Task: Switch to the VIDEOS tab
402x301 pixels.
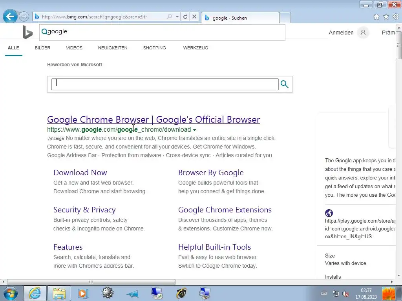Action: (x=74, y=48)
